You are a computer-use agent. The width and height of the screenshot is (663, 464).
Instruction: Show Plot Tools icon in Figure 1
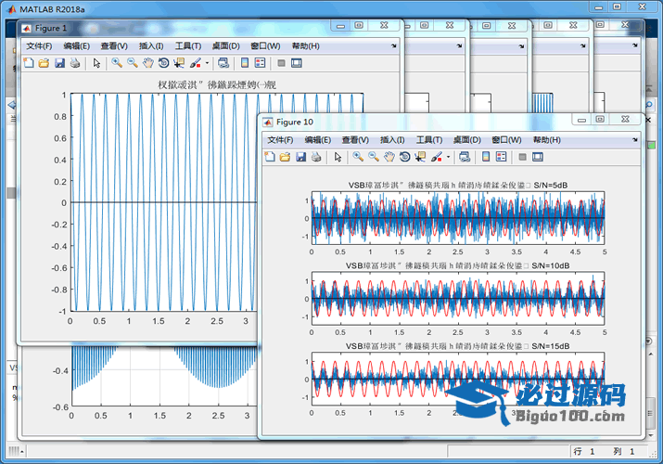297,63
